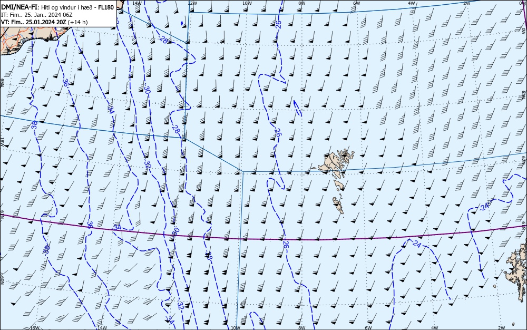Click the 12W longitude label on top edge
527x330 pixels.
(x=192, y=3)
